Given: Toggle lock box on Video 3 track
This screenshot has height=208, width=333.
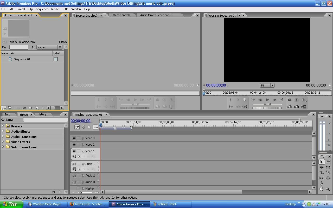Looking at the screenshot, I should 79,138.
